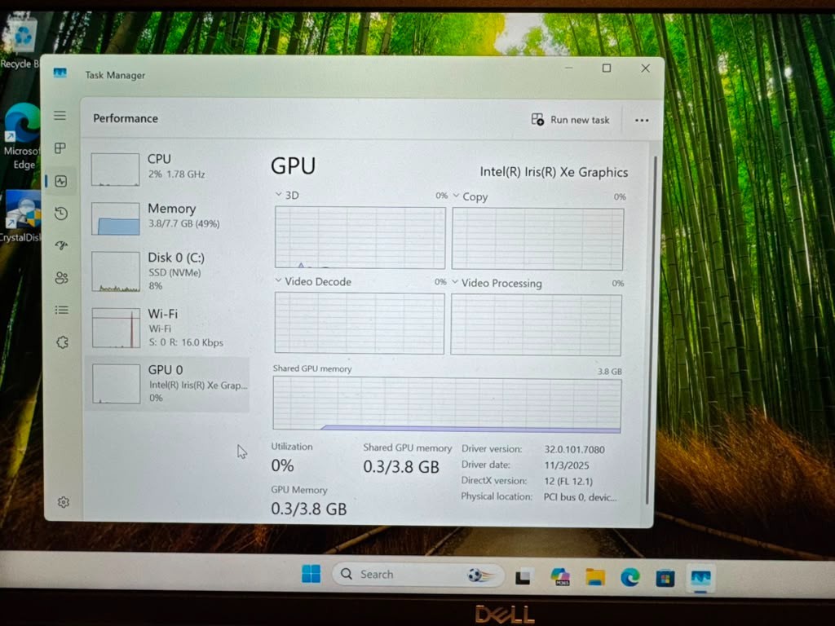The height and width of the screenshot is (626, 835).
Task: Open Microsoft Edge from the taskbar
Action: [x=630, y=577]
